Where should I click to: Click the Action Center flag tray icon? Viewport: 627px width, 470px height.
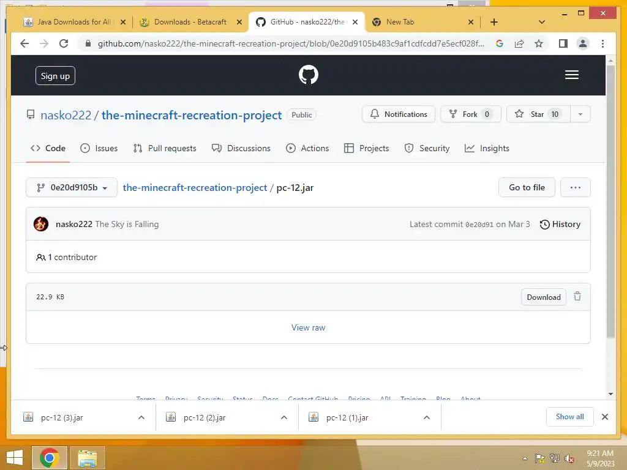click(539, 458)
